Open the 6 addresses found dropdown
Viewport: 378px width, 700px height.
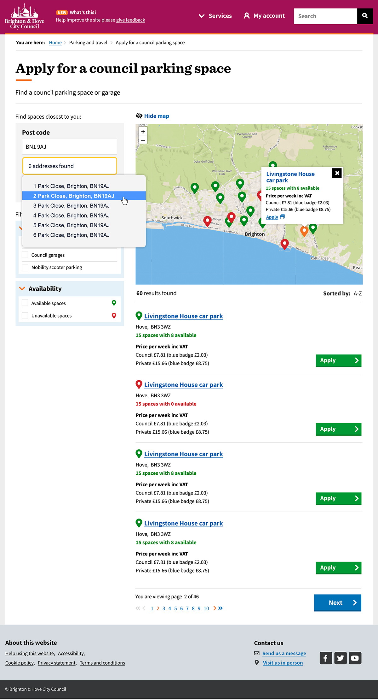(x=70, y=166)
